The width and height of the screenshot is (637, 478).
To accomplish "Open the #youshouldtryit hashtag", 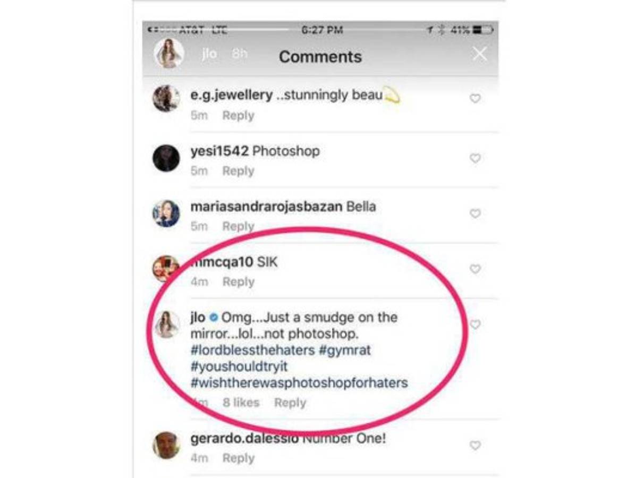I will tap(239, 366).
